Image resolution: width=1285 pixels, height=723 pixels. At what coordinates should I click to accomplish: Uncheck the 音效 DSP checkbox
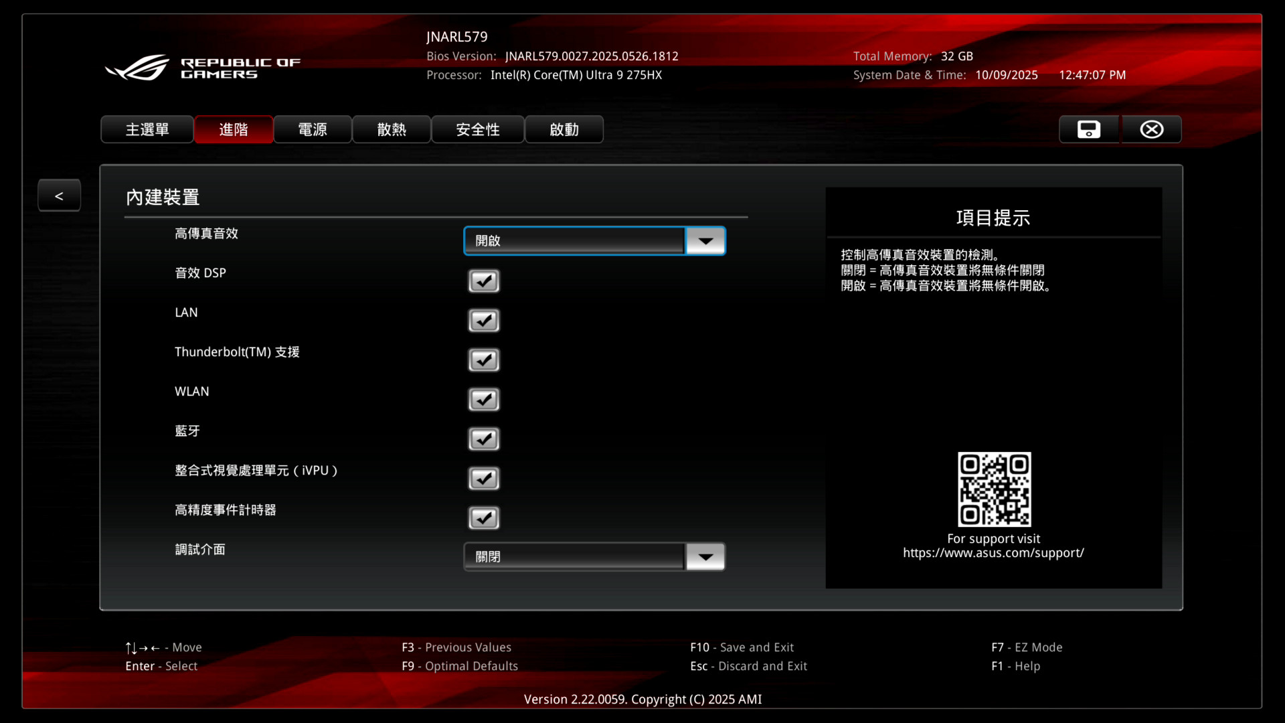tap(483, 281)
